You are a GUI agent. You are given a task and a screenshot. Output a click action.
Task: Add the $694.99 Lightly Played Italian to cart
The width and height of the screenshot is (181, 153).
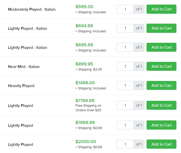click(161, 28)
